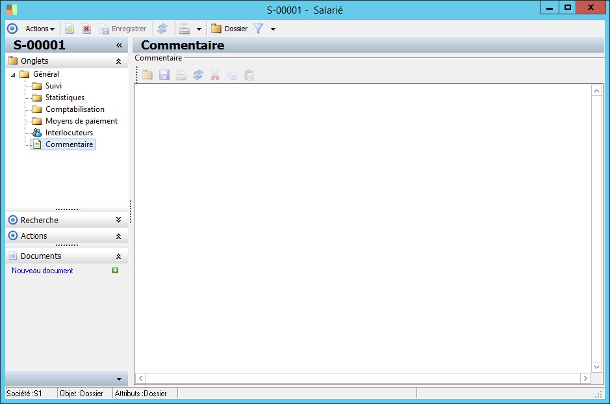Click the Dossier folder button
610x404 pixels.
pyautogui.click(x=229, y=29)
